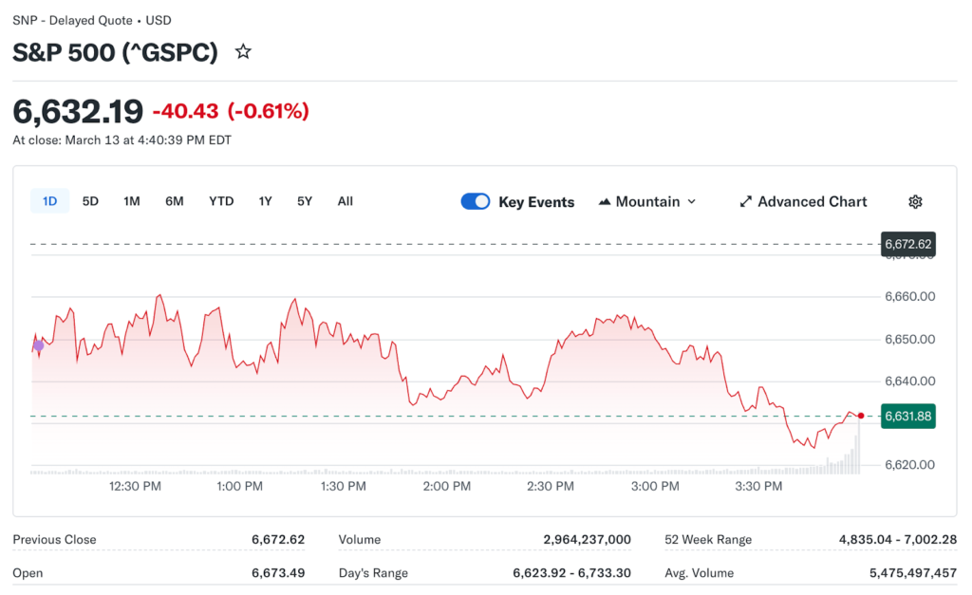Image resolution: width=972 pixels, height=595 pixels.
Task: Toggle the Key Events switch off
Action: [476, 201]
